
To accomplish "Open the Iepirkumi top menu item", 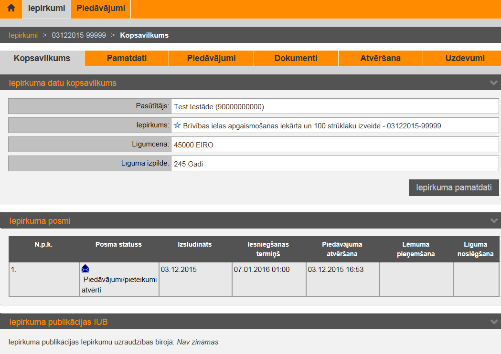I will (47, 9).
